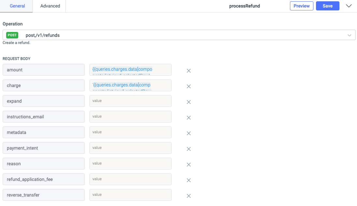
Task: Edit the amount value field
Action: (x=130, y=70)
